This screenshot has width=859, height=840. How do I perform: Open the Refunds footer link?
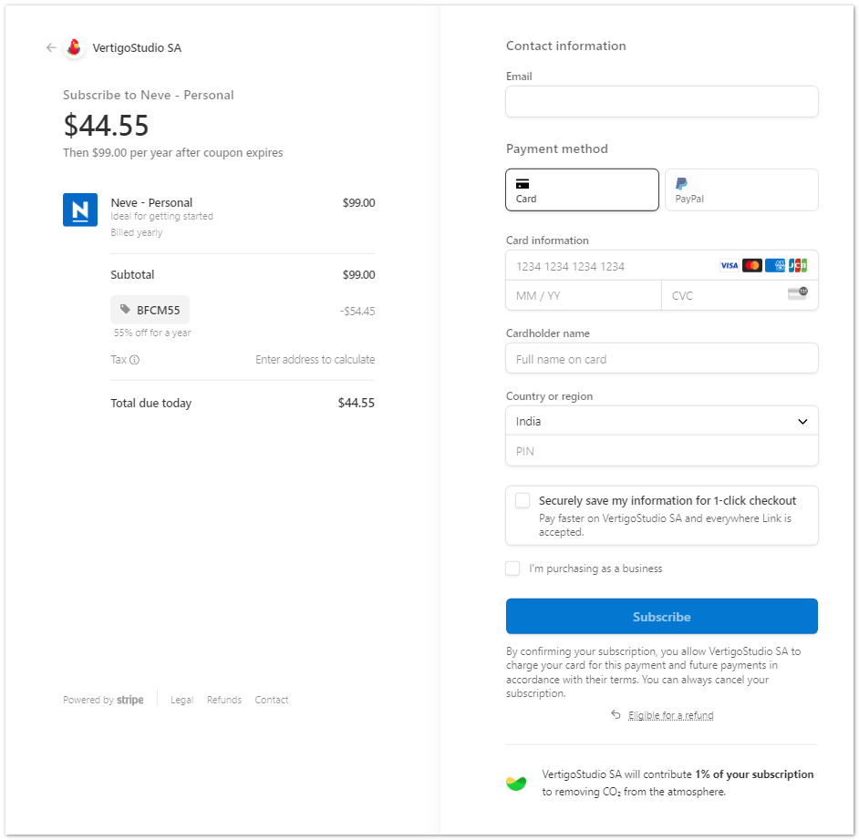pos(224,700)
